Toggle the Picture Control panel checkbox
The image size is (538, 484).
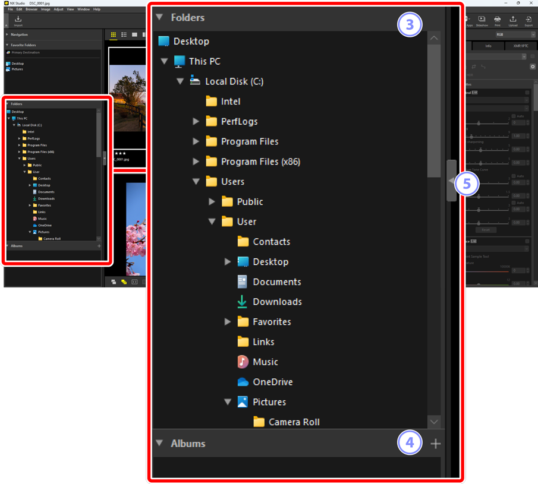point(527,93)
